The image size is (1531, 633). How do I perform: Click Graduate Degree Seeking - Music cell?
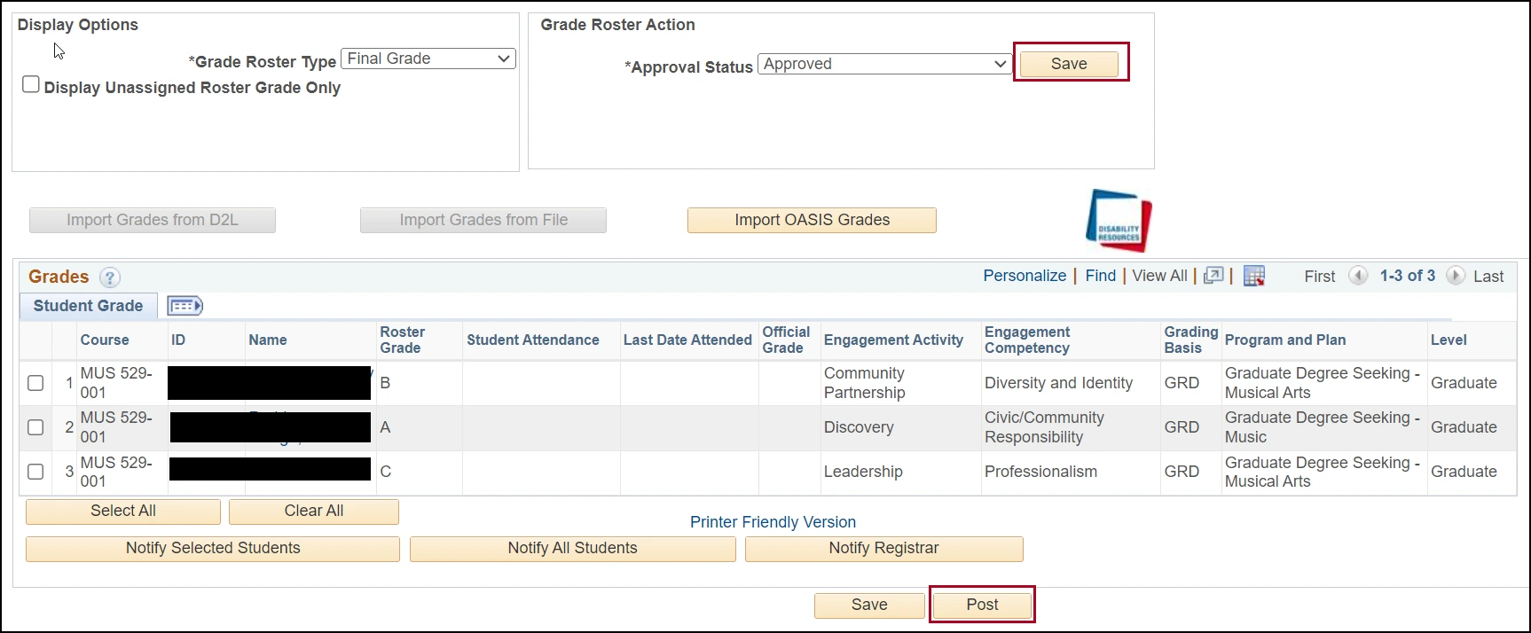(x=1323, y=427)
